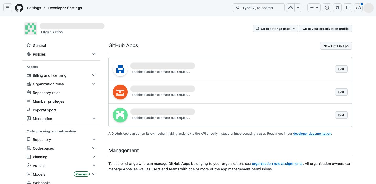Click the Member privileges people icon
This screenshot has height=184, width=376.
pos(29,101)
